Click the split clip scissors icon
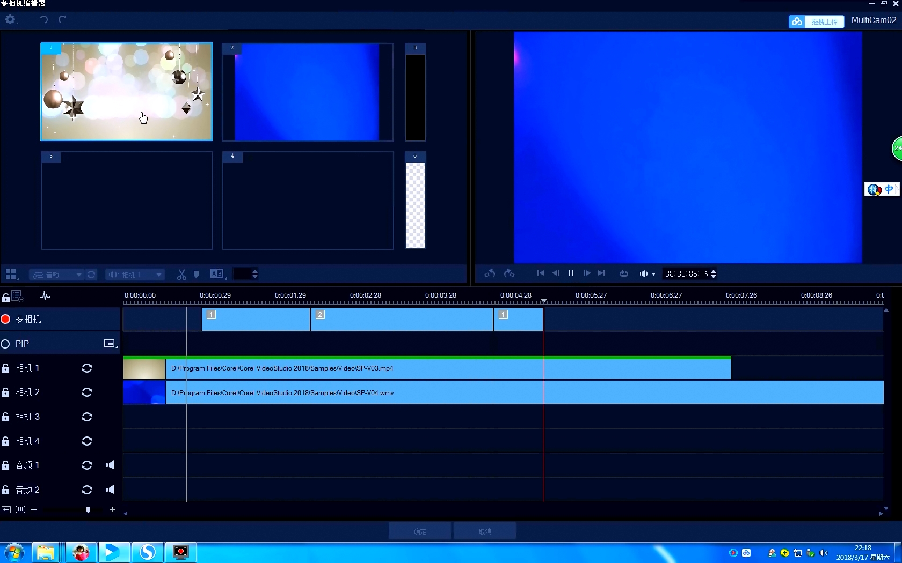The height and width of the screenshot is (563, 902). pyautogui.click(x=181, y=275)
